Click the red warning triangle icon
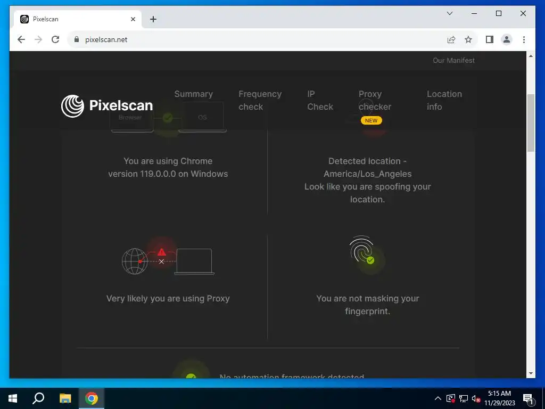545x409 pixels. (x=162, y=252)
